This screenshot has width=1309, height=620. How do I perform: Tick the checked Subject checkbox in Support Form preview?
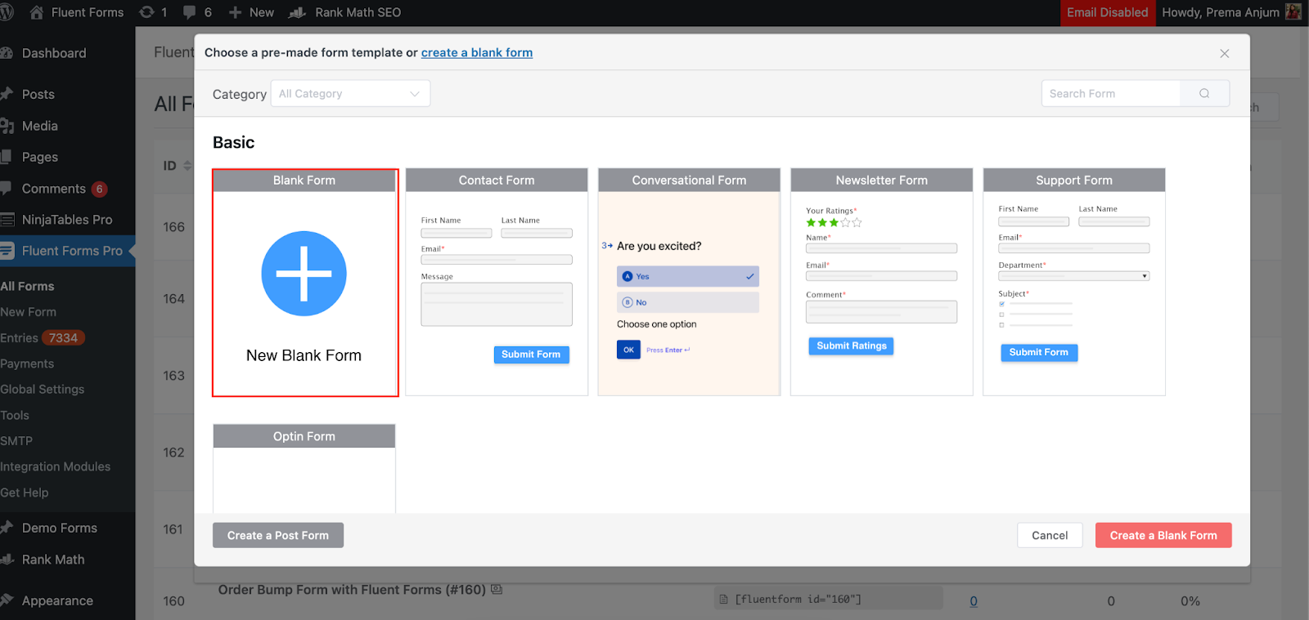click(x=1001, y=304)
